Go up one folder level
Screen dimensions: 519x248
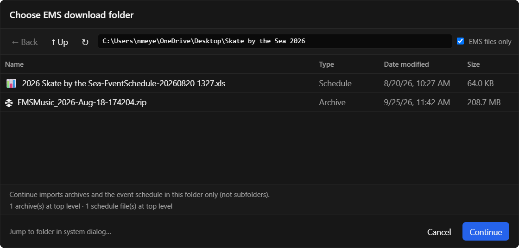(60, 42)
